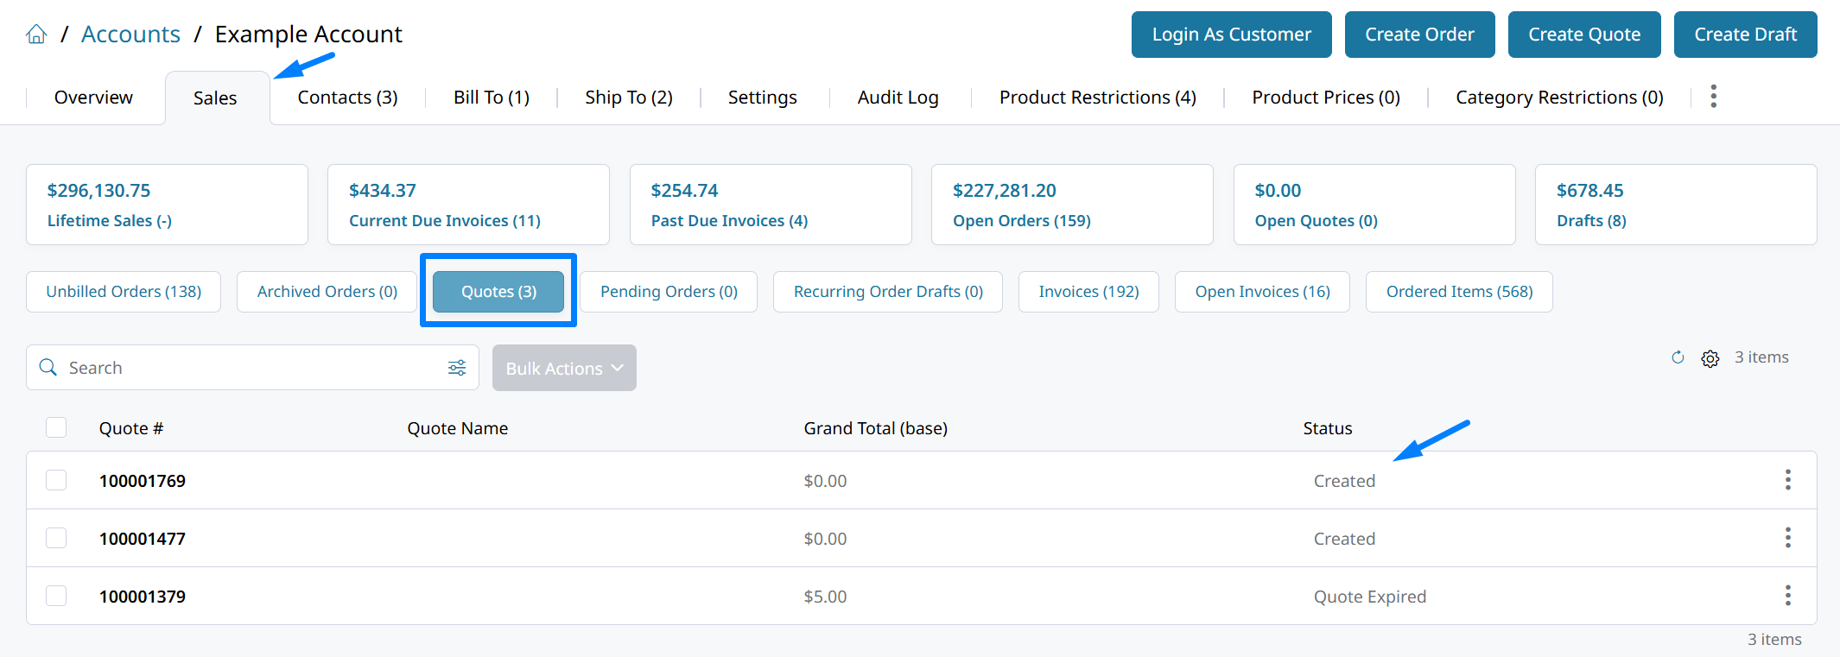Sort by Quote Name column header
The image size is (1840, 657).
click(458, 428)
